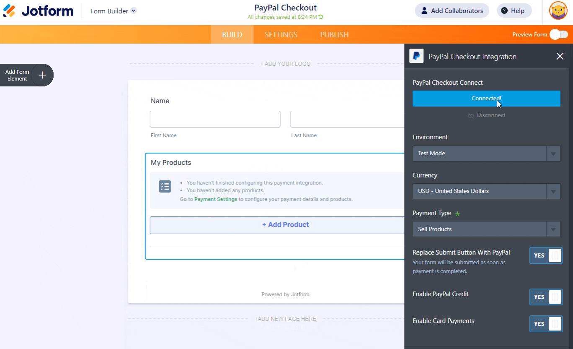Click the Powered by Jotform text
This screenshot has height=349, width=573.
(285, 294)
